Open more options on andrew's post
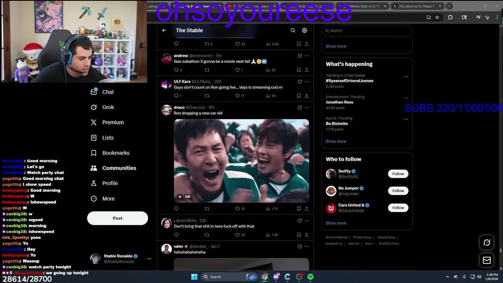Viewport: 503px width, 283px height. (307, 56)
